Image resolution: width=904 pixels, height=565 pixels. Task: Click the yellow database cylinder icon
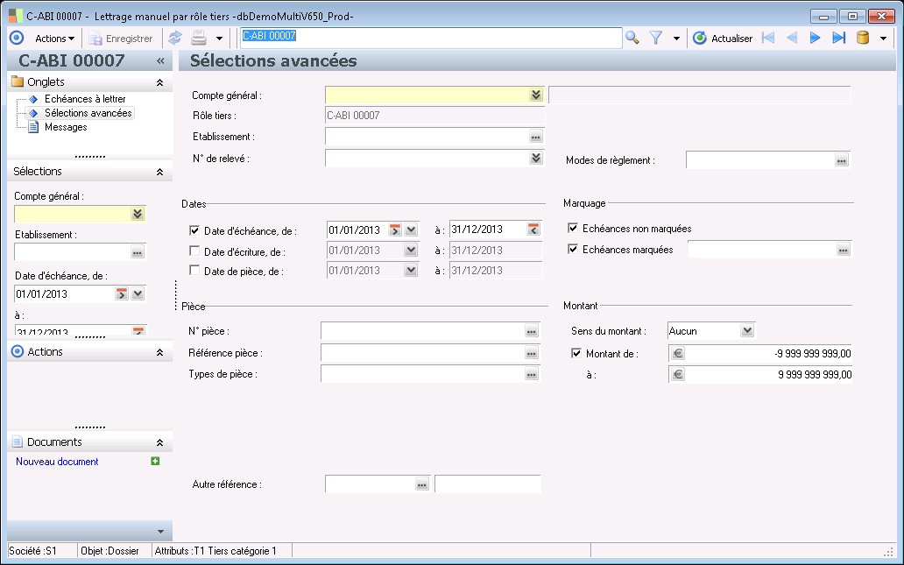point(863,38)
